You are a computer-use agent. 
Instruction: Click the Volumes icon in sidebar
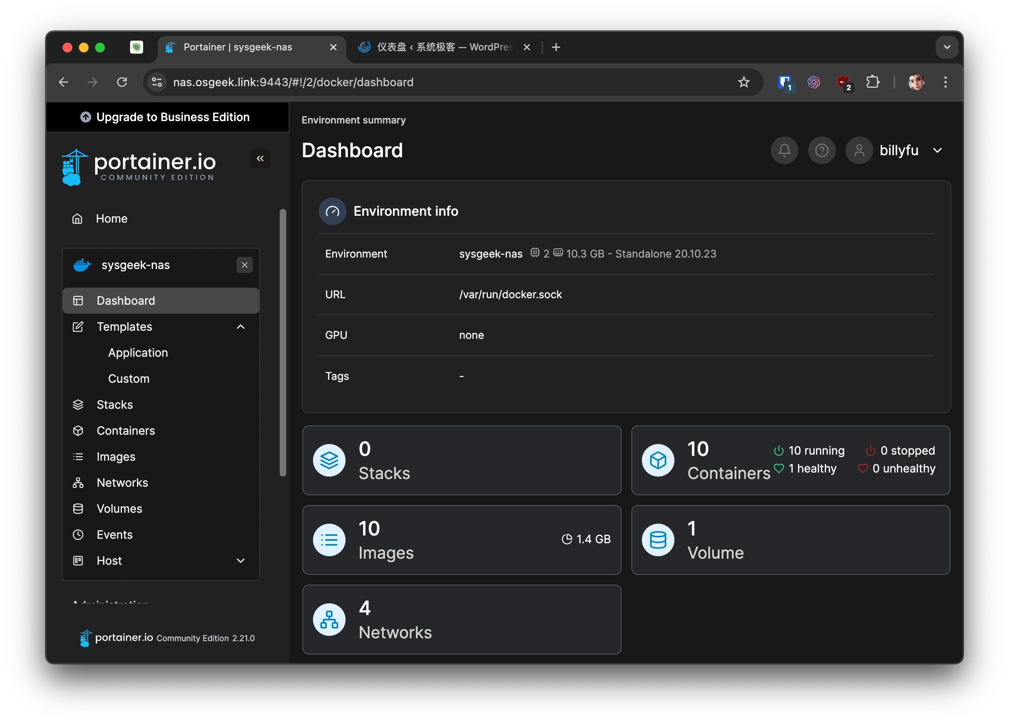[77, 509]
